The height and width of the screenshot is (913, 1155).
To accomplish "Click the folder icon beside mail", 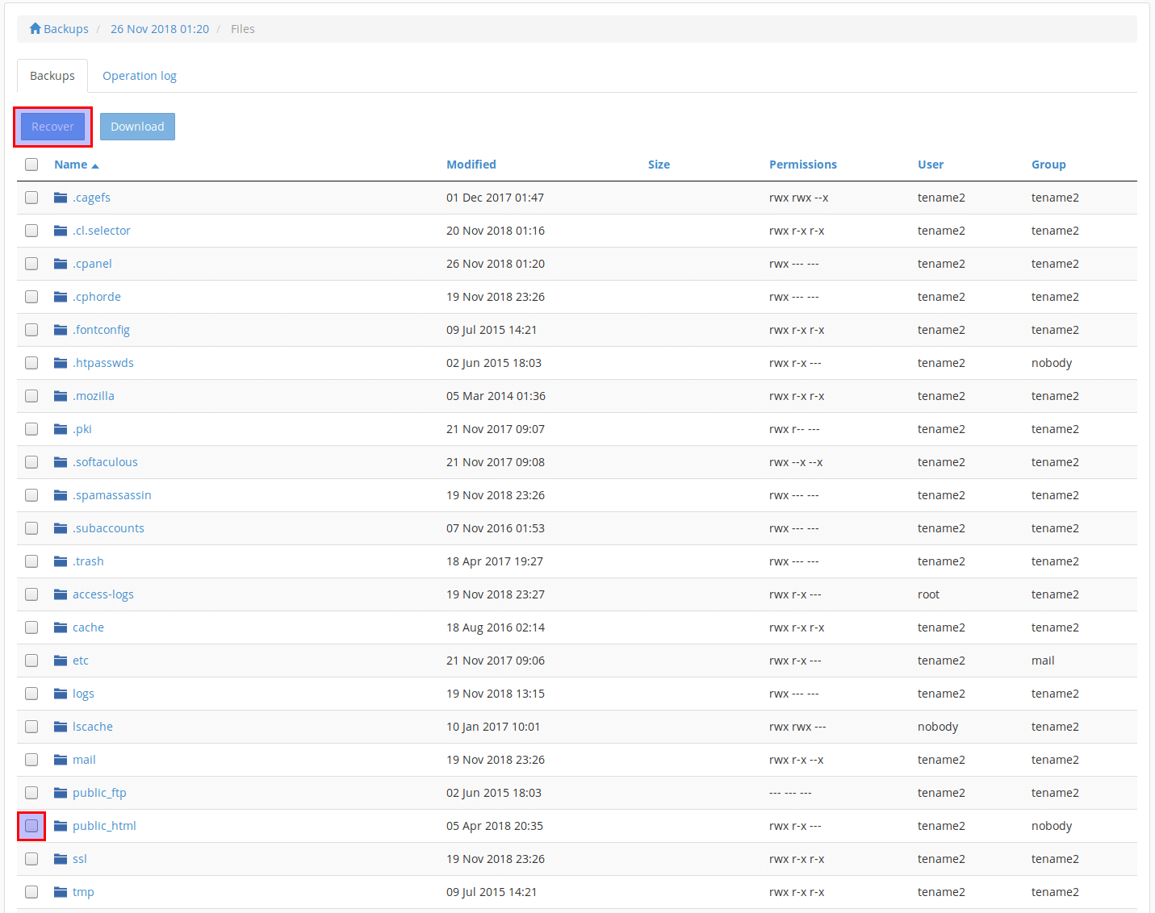I will (61, 760).
